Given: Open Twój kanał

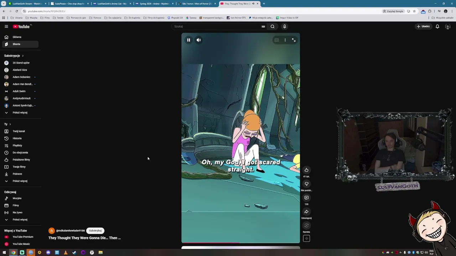Looking at the screenshot, I should [20, 131].
